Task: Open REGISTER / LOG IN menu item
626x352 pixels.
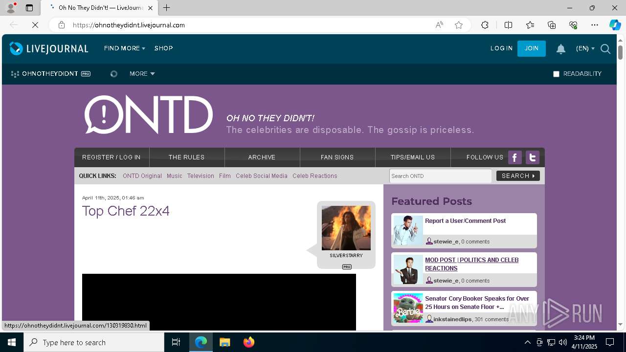Action: click(x=112, y=157)
